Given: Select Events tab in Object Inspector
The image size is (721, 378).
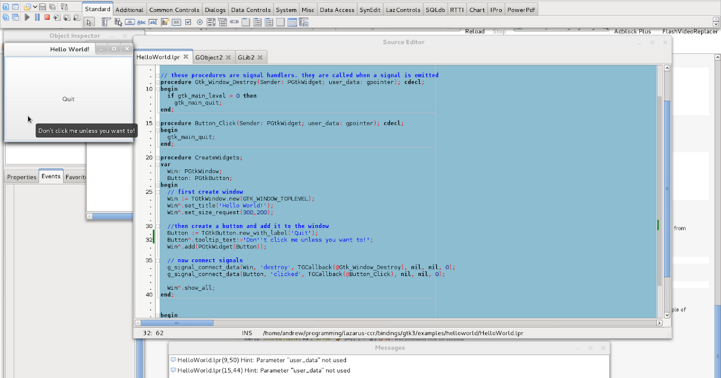Looking at the screenshot, I should click(x=51, y=176).
